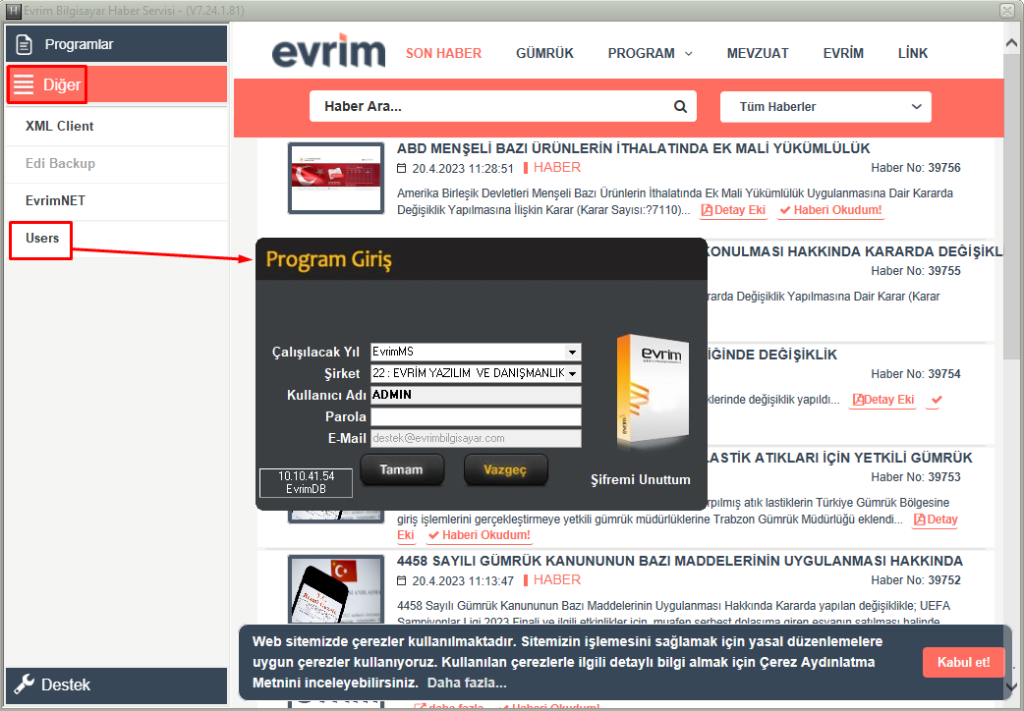Viewport: 1024px width, 711px height.
Task: Open the EVRİM navigation item
Action: click(x=843, y=54)
